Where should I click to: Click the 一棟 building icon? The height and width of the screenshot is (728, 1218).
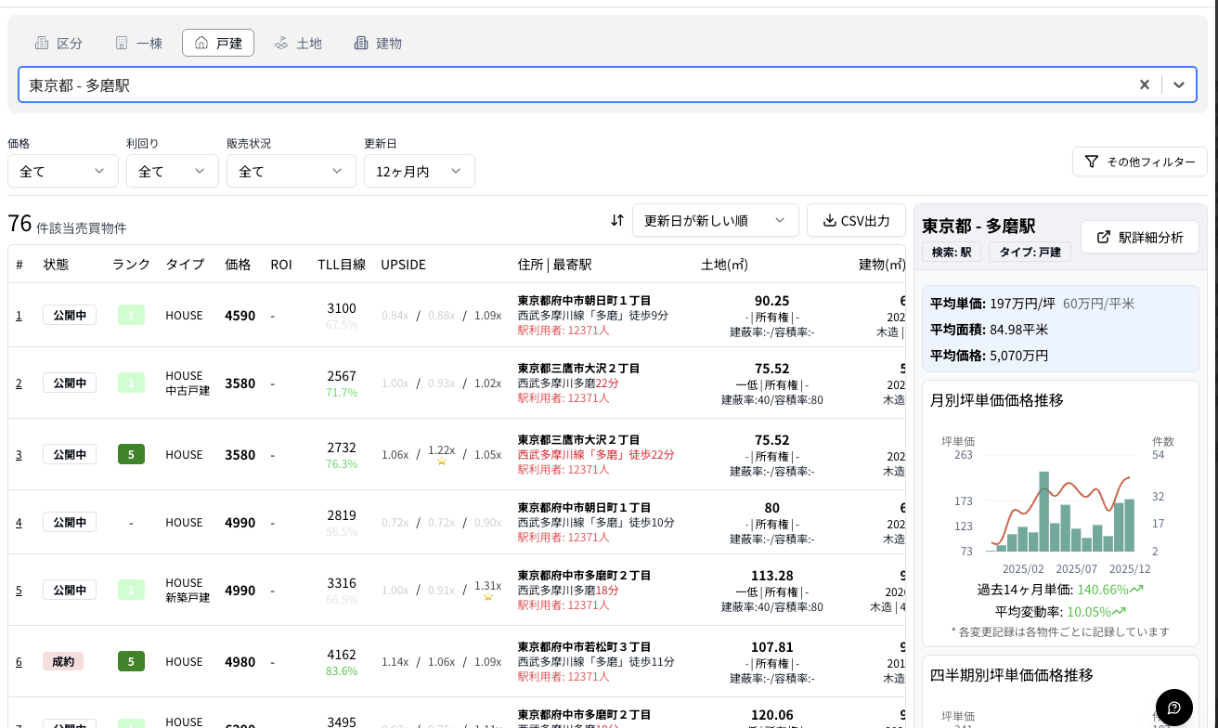(122, 43)
